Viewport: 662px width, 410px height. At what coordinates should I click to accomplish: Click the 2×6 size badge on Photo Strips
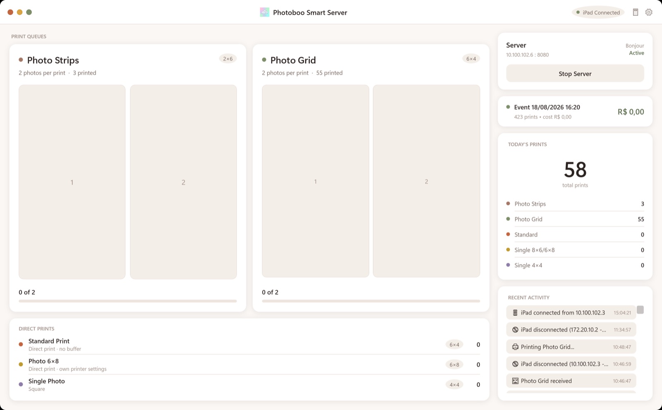click(x=228, y=59)
